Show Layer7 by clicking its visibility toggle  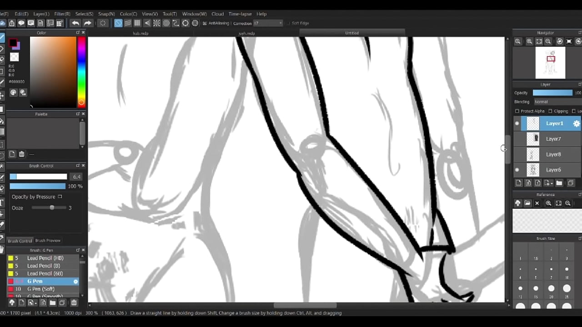[517, 139]
